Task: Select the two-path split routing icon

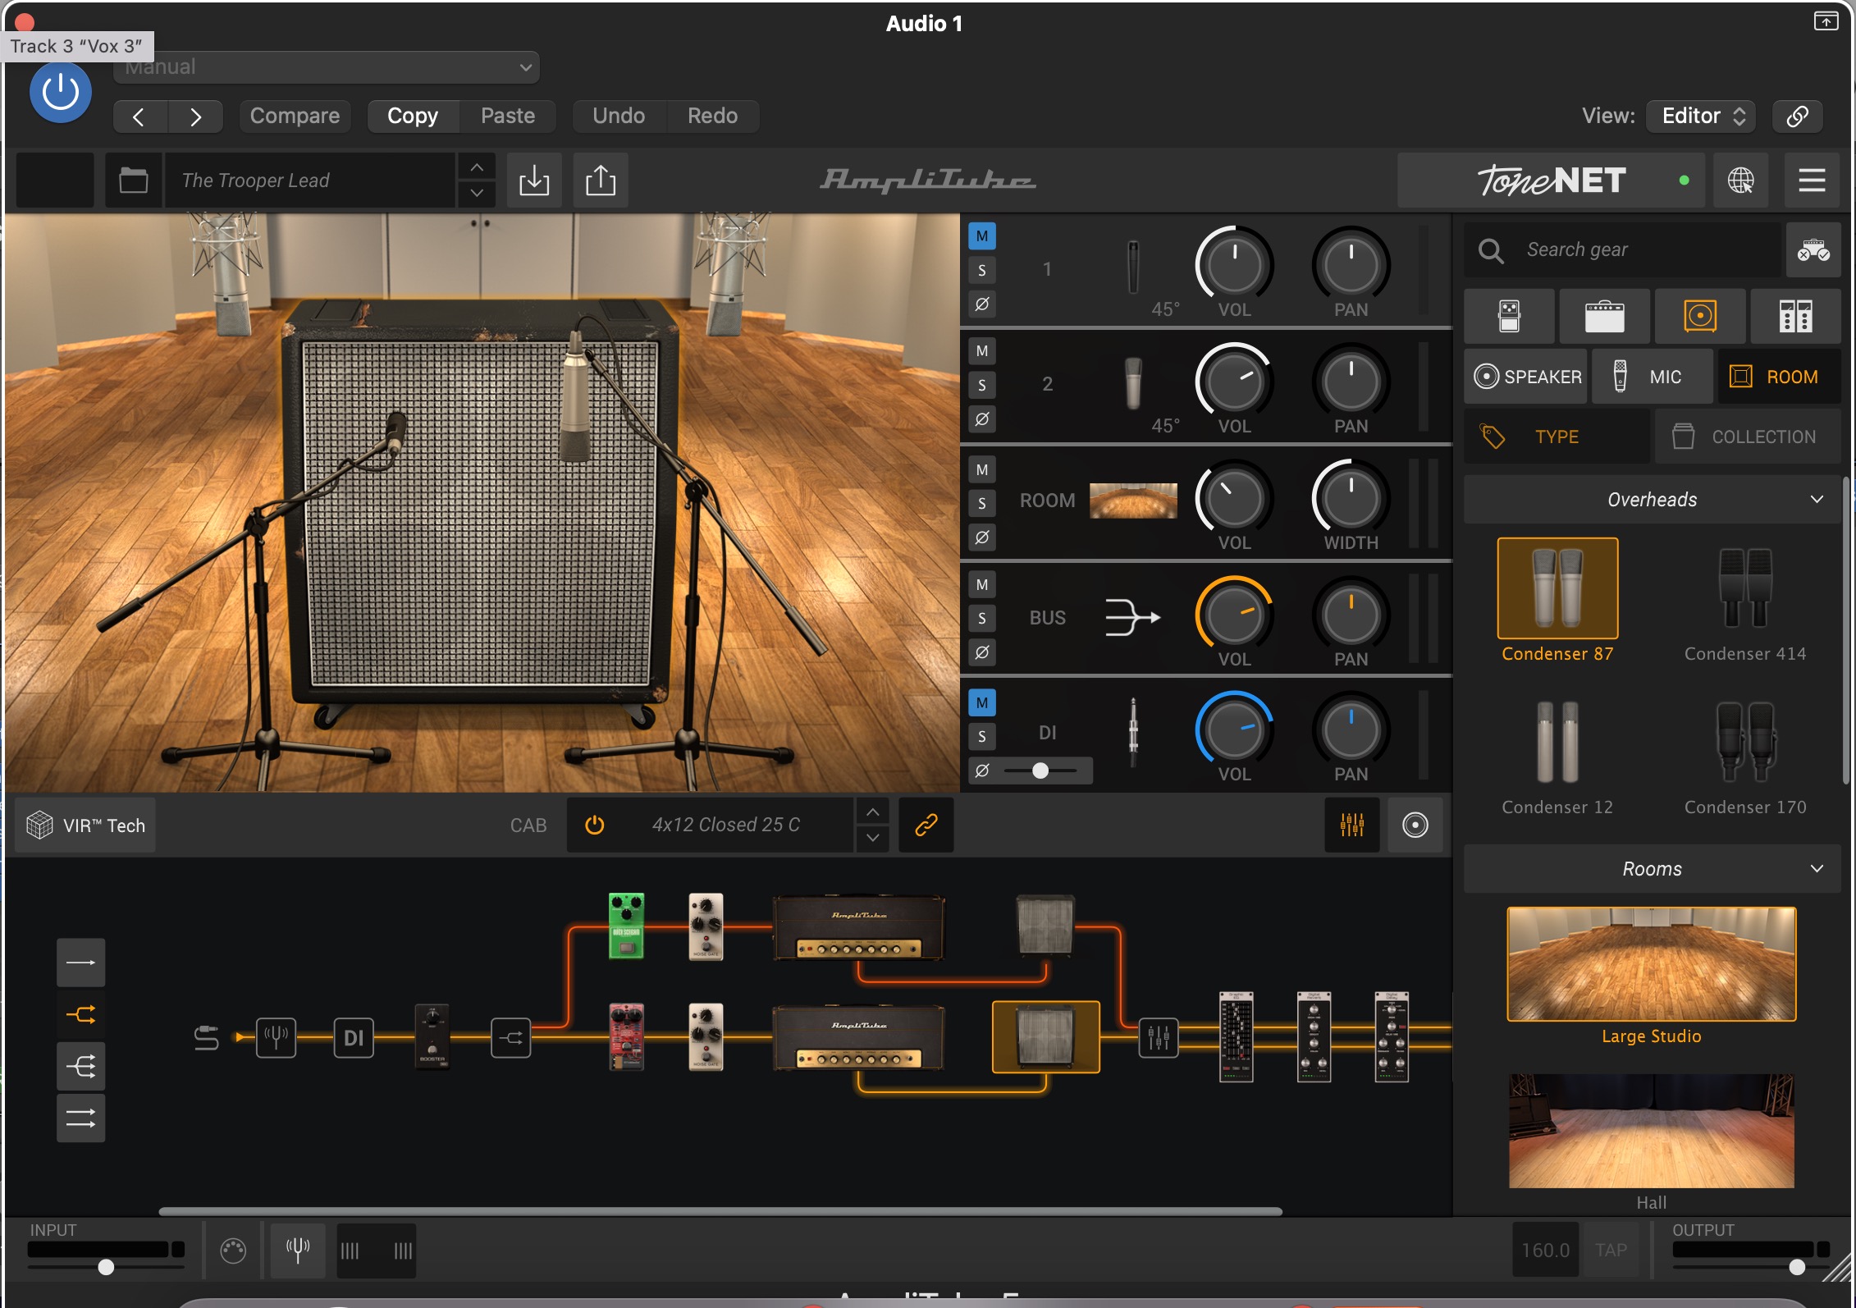Action: coord(80,1015)
